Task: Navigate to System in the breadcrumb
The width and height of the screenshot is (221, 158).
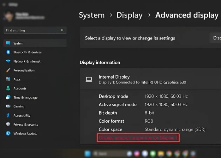Action: (92, 15)
